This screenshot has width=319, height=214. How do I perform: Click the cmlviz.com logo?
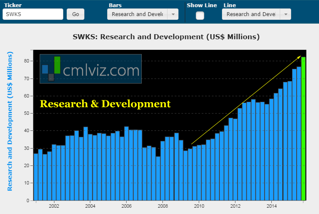(x=91, y=69)
